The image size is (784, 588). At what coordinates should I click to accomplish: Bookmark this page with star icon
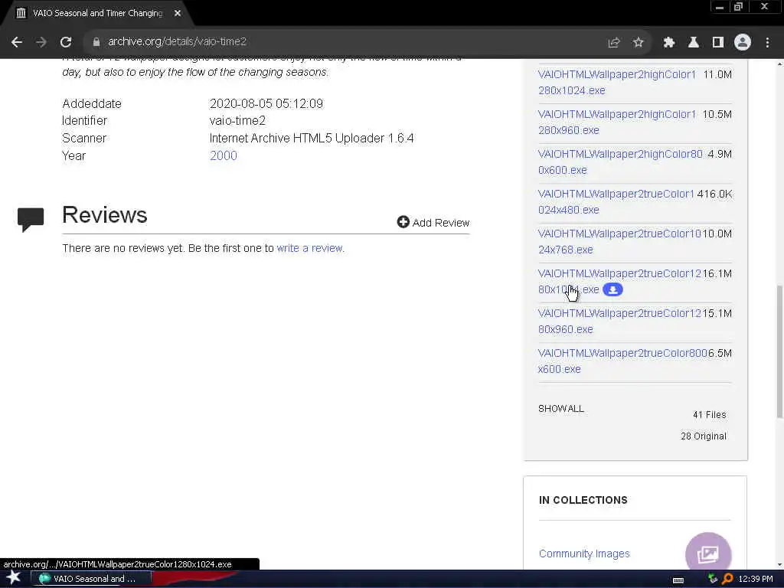(x=638, y=43)
